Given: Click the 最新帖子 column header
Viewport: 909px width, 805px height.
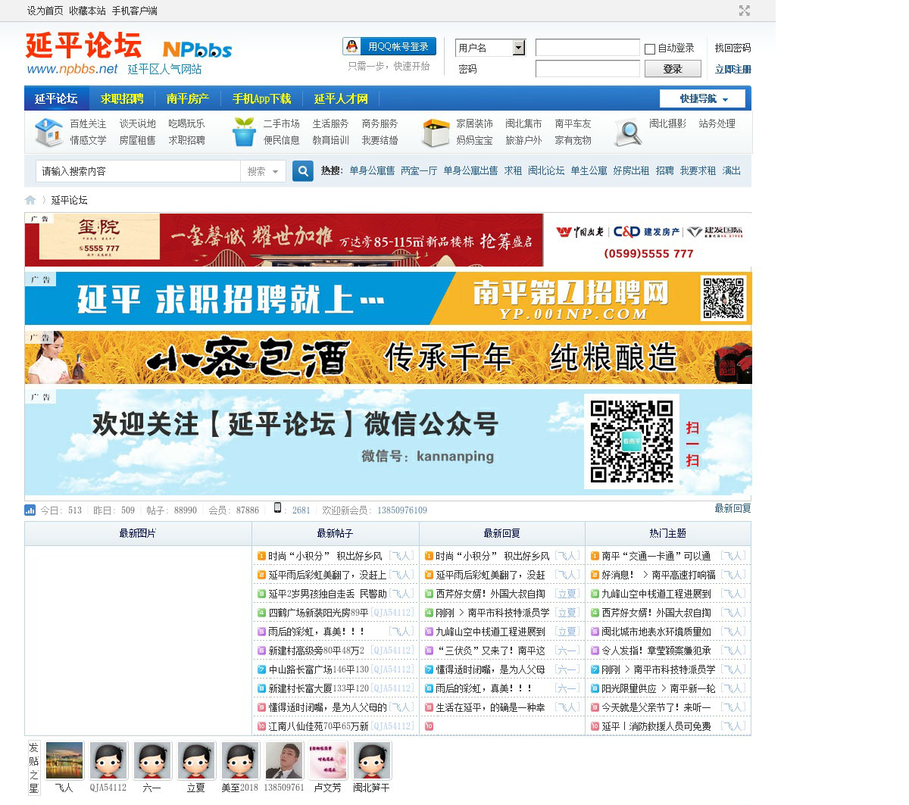Looking at the screenshot, I should point(335,533).
